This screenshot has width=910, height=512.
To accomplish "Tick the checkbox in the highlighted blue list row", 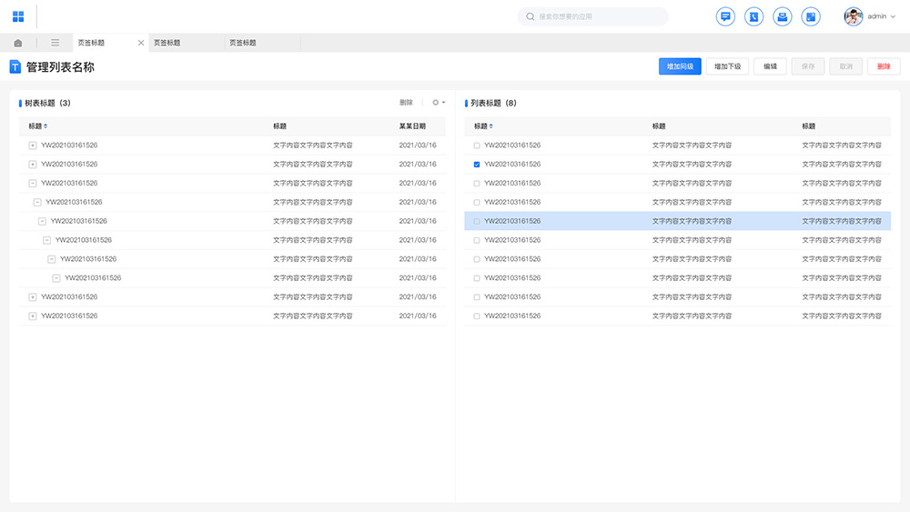I will click(x=477, y=222).
